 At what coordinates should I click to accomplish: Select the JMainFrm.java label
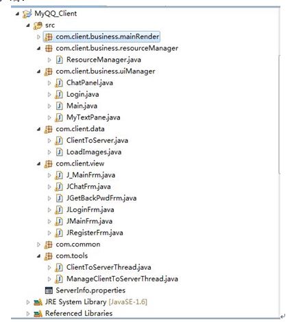click(x=89, y=221)
